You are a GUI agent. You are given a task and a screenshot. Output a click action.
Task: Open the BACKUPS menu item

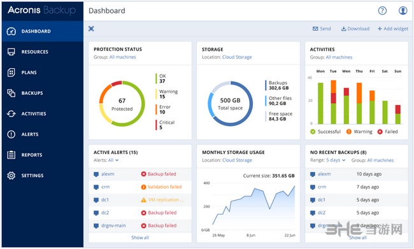[x=43, y=93]
